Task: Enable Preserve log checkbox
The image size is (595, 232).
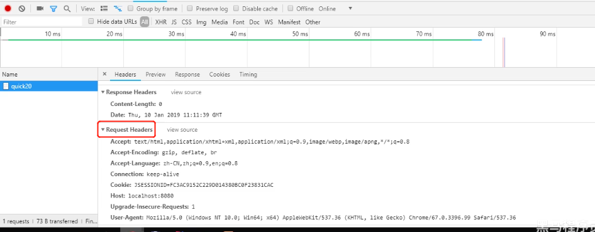Action: pos(190,8)
